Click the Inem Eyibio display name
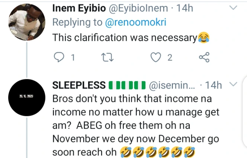This screenshot has height=158, width=247. [x=78, y=7]
